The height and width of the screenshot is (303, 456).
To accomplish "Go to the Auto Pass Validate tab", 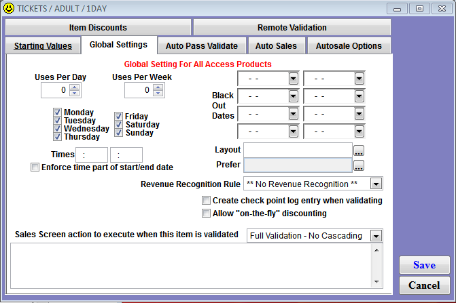I will [202, 46].
